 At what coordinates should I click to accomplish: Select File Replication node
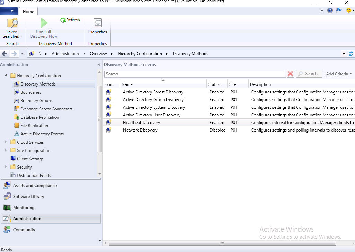(31, 126)
